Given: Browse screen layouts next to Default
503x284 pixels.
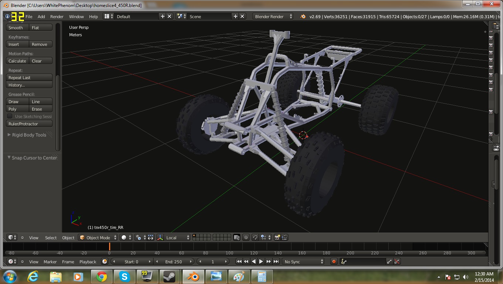Looking at the screenshot, I should (108, 16).
